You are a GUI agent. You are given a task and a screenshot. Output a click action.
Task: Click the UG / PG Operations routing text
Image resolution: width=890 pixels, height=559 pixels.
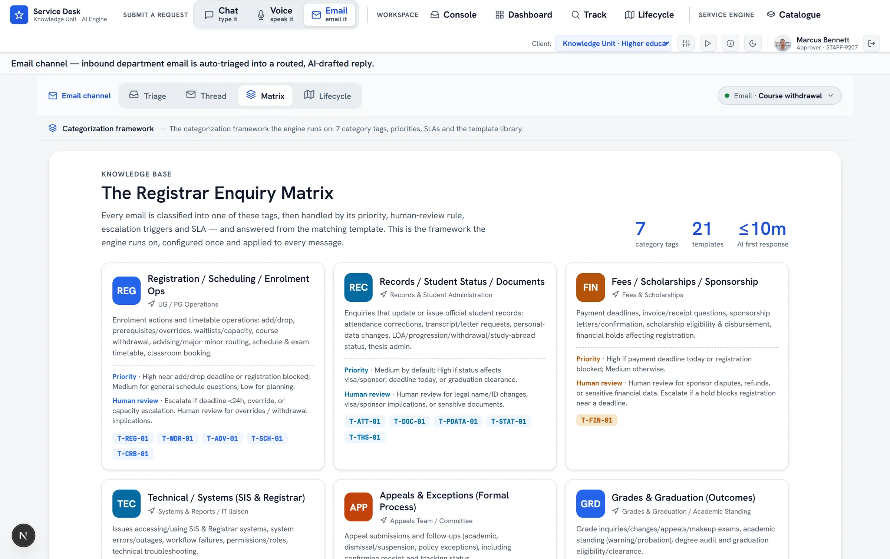[x=188, y=304]
